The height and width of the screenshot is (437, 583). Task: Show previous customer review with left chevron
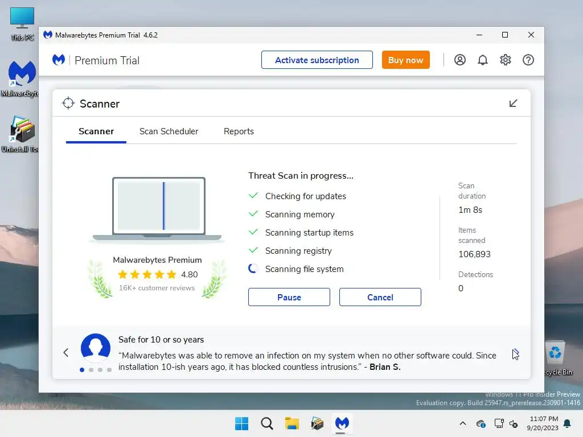(x=66, y=352)
